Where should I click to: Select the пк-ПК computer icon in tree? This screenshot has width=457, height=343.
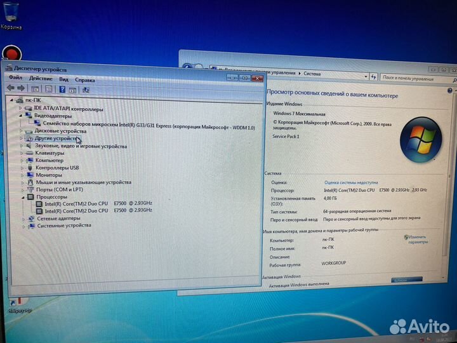click(19, 100)
